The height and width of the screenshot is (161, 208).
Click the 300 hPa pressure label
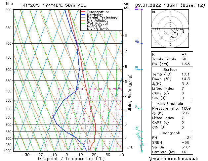[9, 10]
